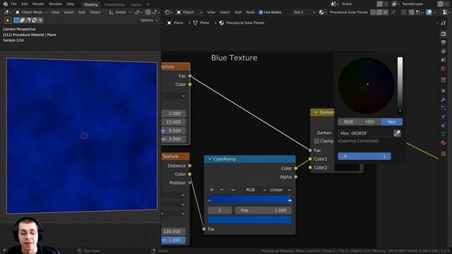Collapse the Darken node with its chevron

316,112
